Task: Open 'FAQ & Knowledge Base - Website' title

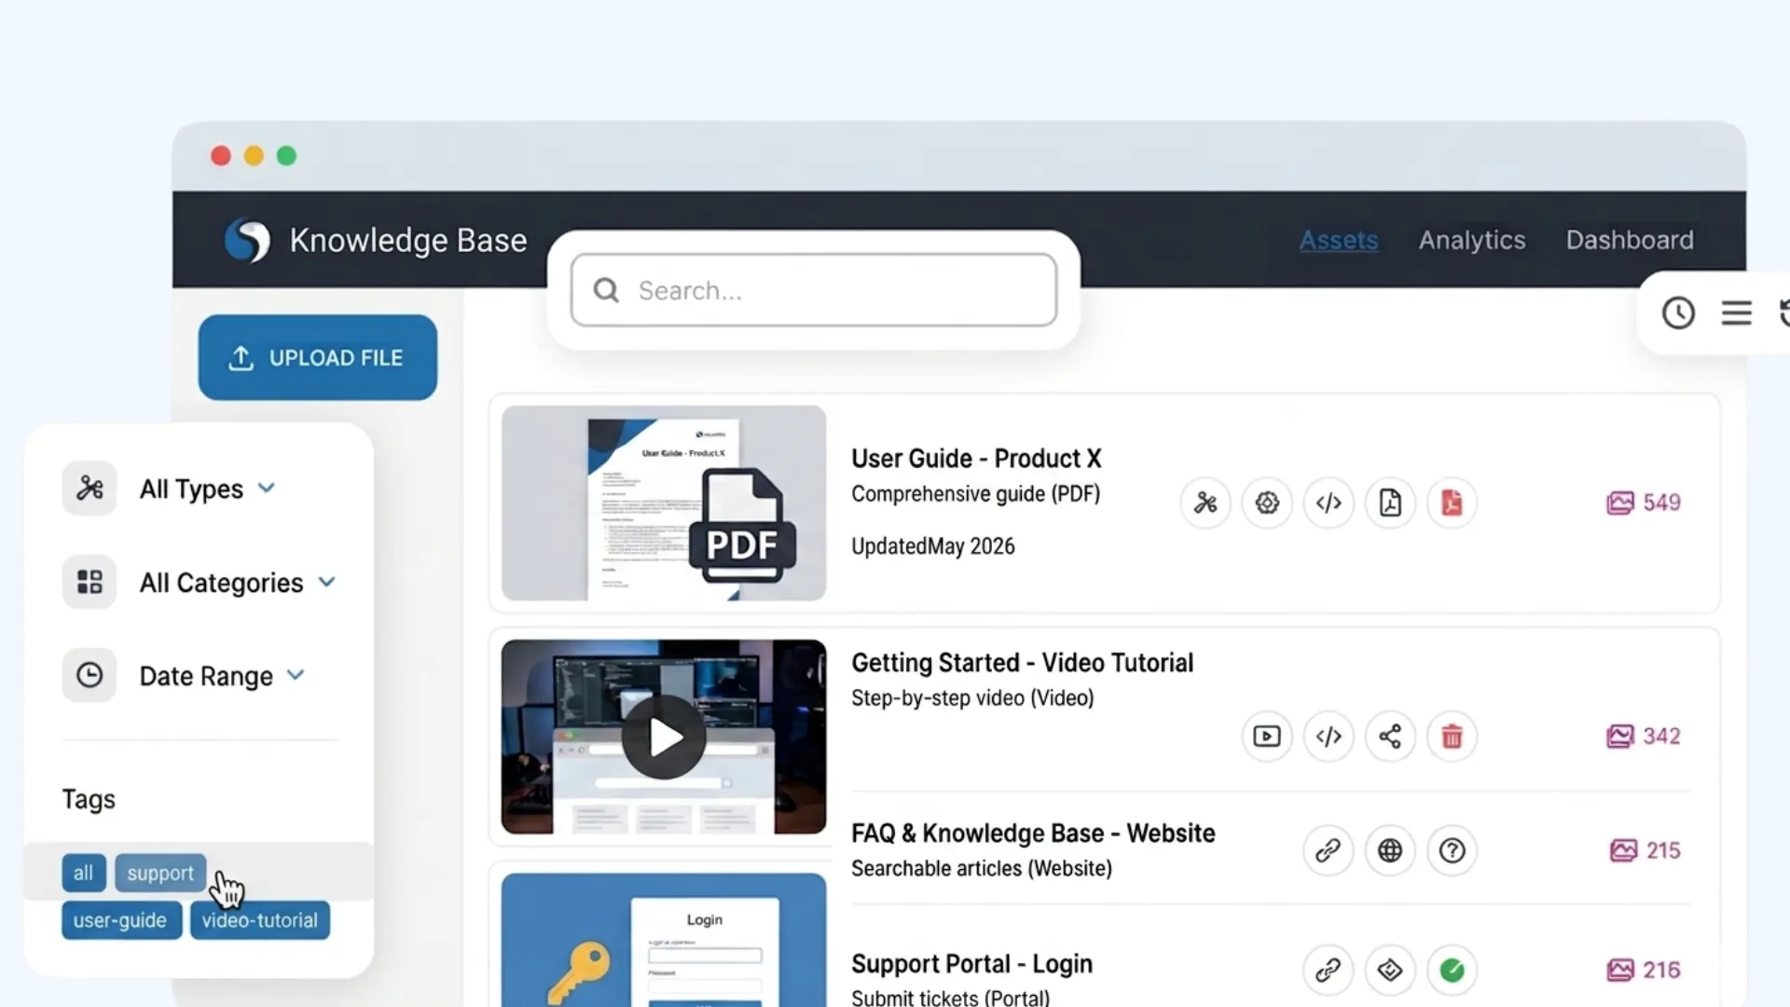Action: [x=1033, y=834]
